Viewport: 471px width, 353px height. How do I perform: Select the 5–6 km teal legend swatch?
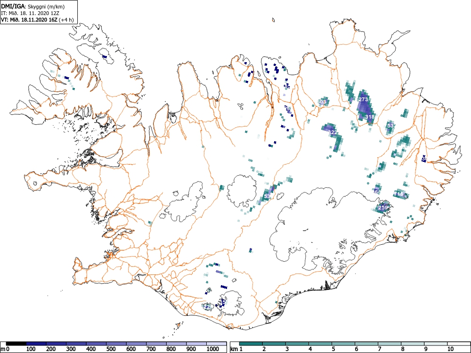click(x=343, y=344)
